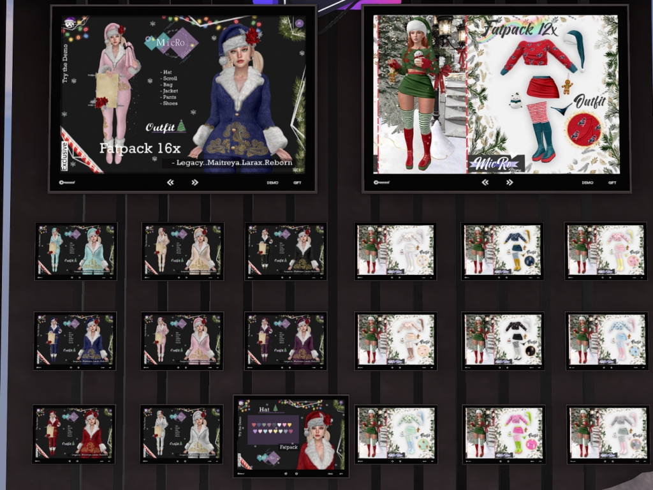Choose the hot pink sweater outfit thumbnail

[x=503, y=434]
